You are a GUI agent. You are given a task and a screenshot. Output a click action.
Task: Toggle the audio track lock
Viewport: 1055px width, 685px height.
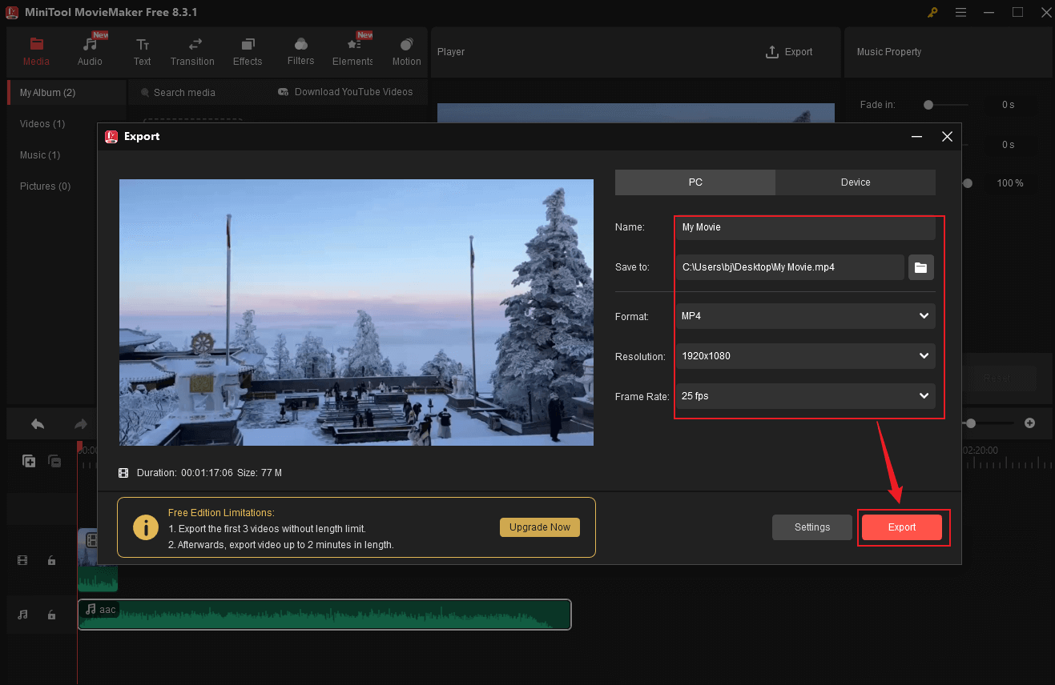pyautogui.click(x=52, y=615)
